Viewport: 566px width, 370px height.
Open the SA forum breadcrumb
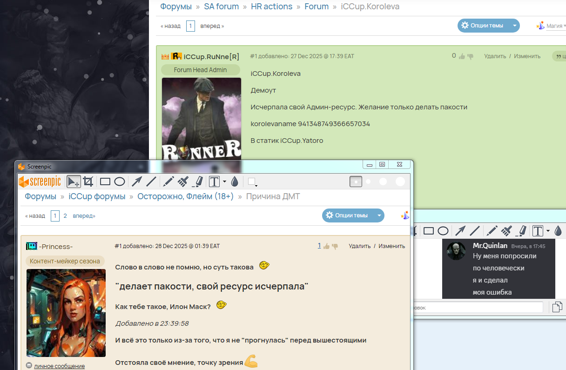coord(222,7)
